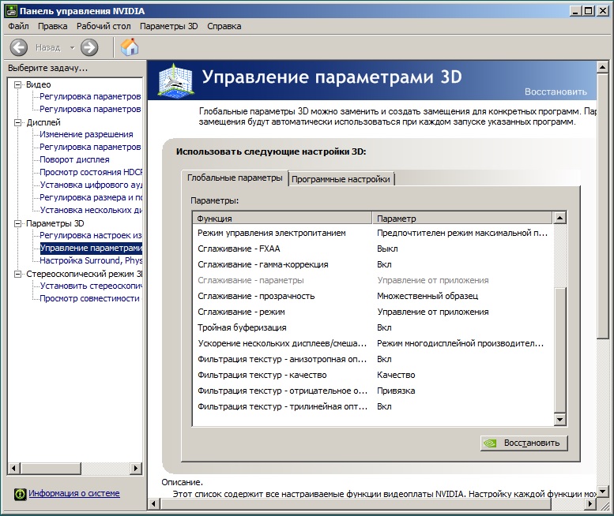The height and width of the screenshot is (516, 614).
Task: Open Информация о системе link
Action: tap(74, 493)
